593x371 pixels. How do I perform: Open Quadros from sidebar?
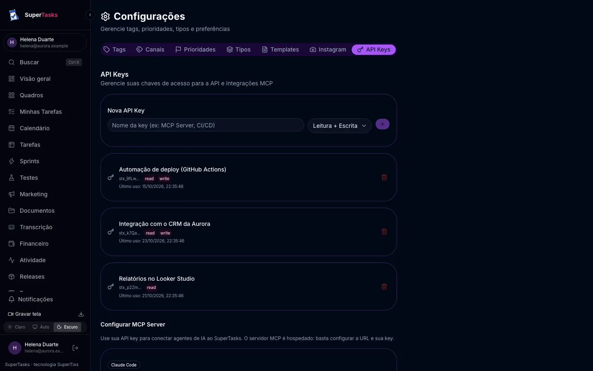coord(45,95)
